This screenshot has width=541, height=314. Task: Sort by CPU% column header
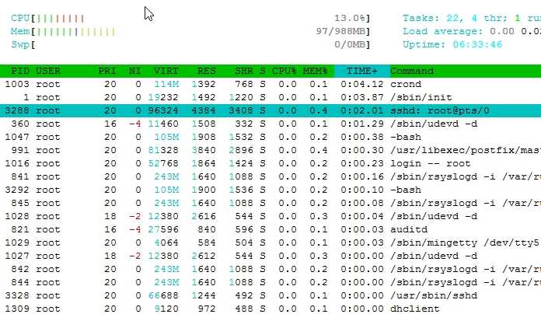pos(284,71)
